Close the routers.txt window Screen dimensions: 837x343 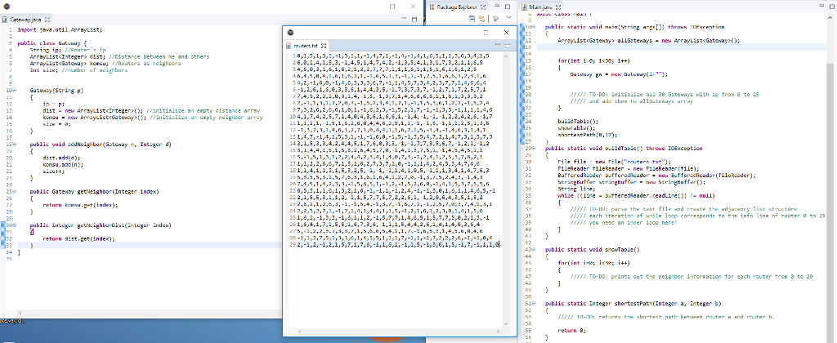click(x=507, y=33)
